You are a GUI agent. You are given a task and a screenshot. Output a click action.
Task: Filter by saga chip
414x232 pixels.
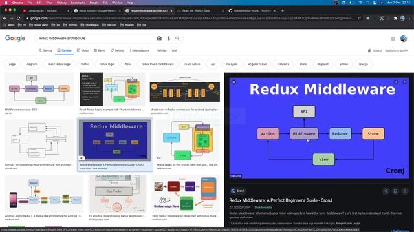pos(12,64)
